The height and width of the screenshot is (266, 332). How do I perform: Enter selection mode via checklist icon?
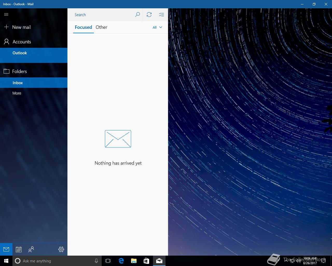pos(162,15)
